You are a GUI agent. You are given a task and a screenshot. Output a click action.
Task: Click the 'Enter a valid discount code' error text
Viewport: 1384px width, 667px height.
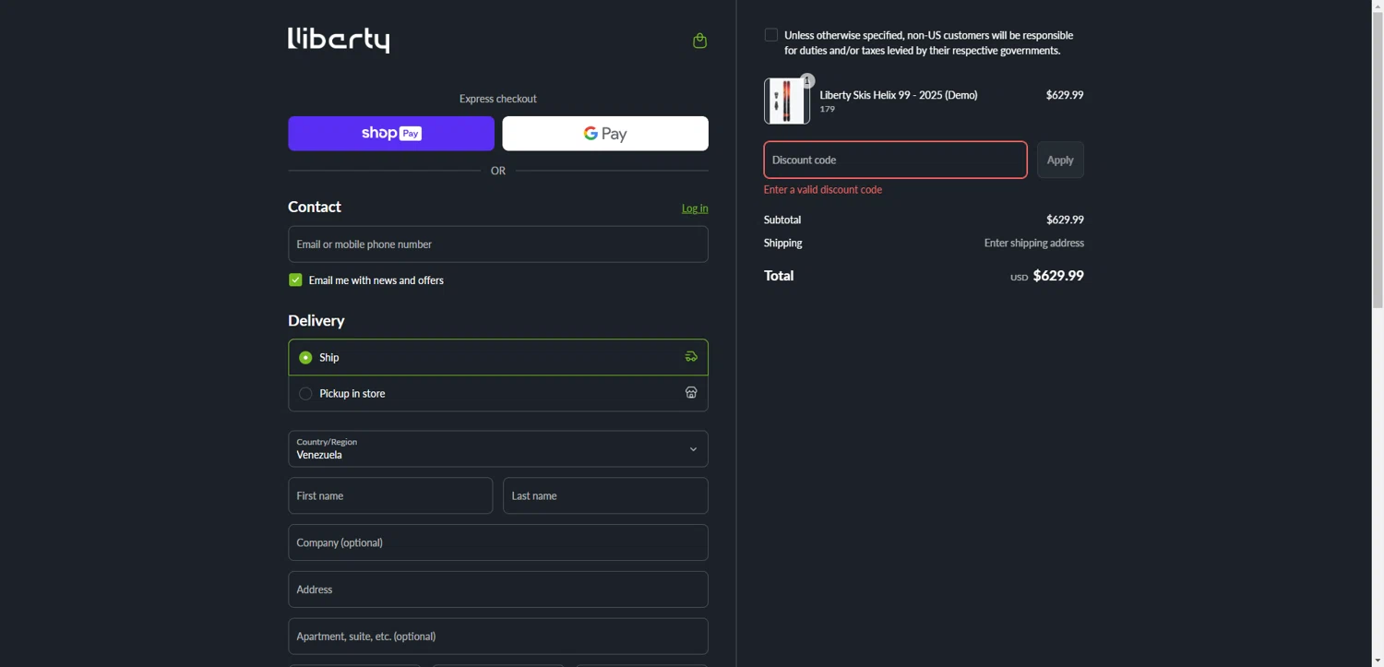point(823,190)
